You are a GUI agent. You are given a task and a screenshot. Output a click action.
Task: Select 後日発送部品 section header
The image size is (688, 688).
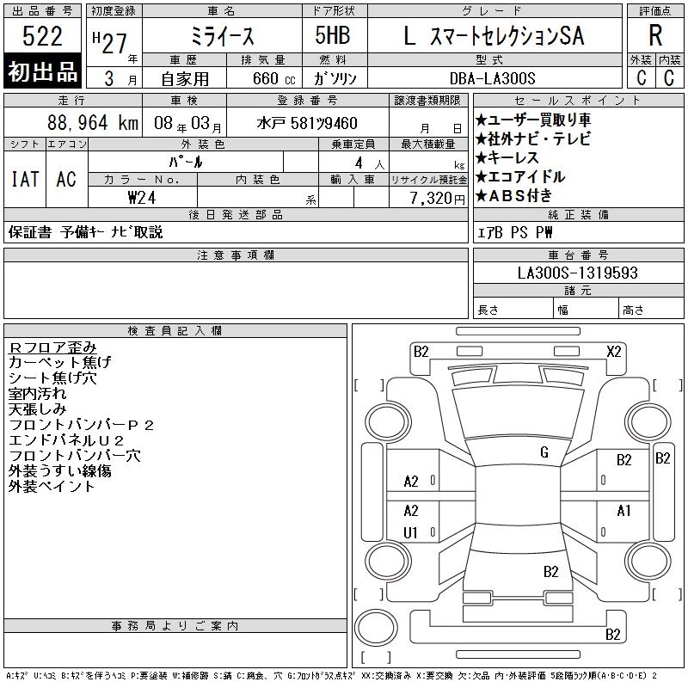(236, 214)
